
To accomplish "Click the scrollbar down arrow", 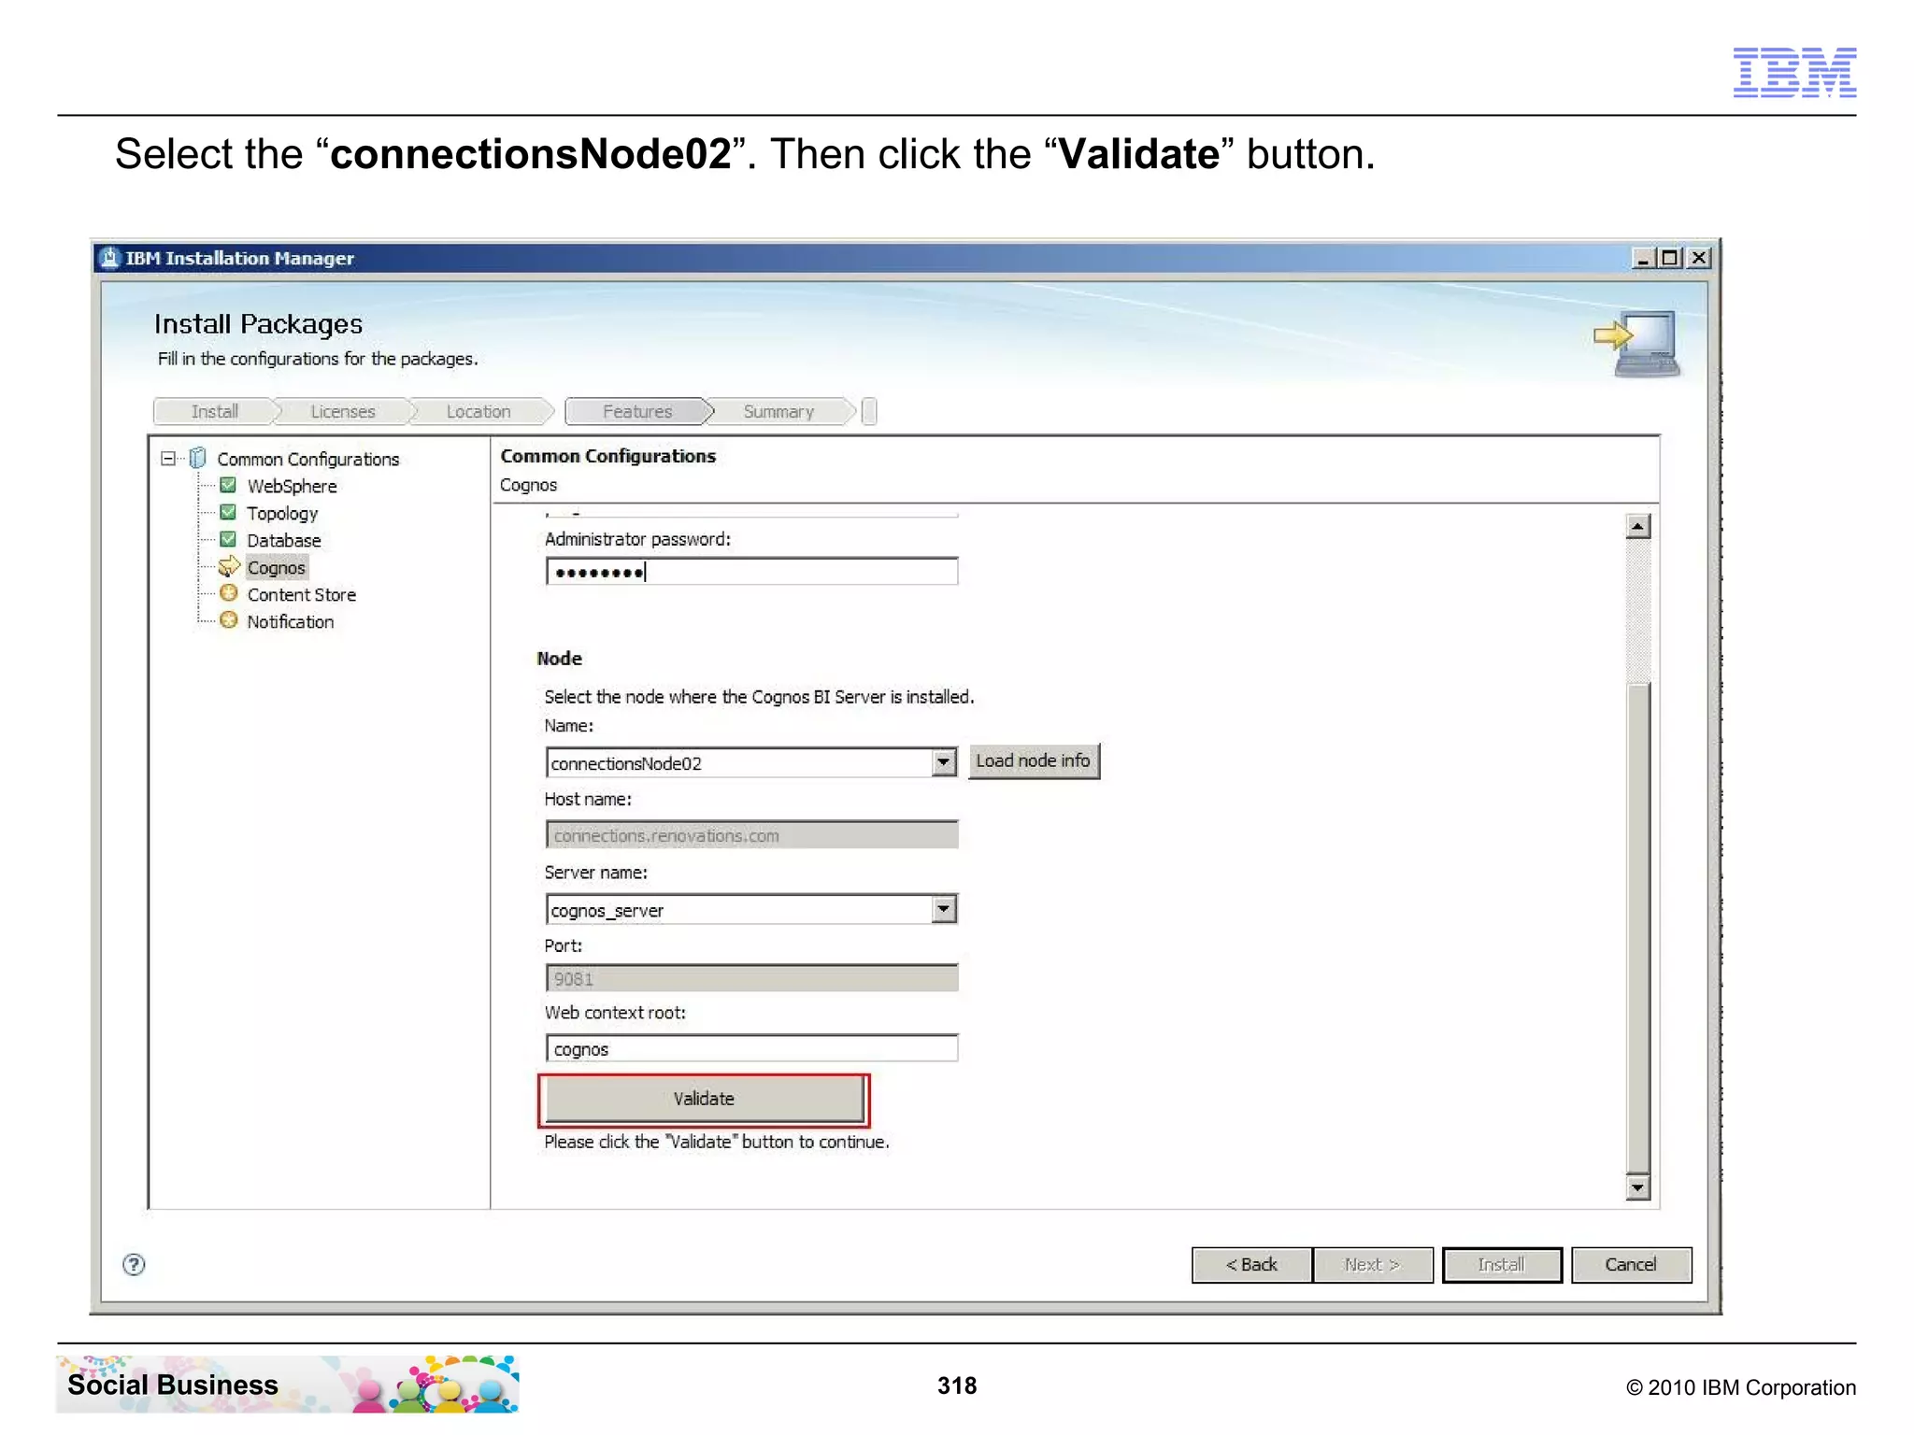I will tap(1637, 1187).
